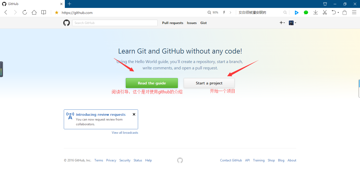Viewport: 360px width, 192px height.
Task: Click the gold bookmark star icon
Action: coord(56,12)
